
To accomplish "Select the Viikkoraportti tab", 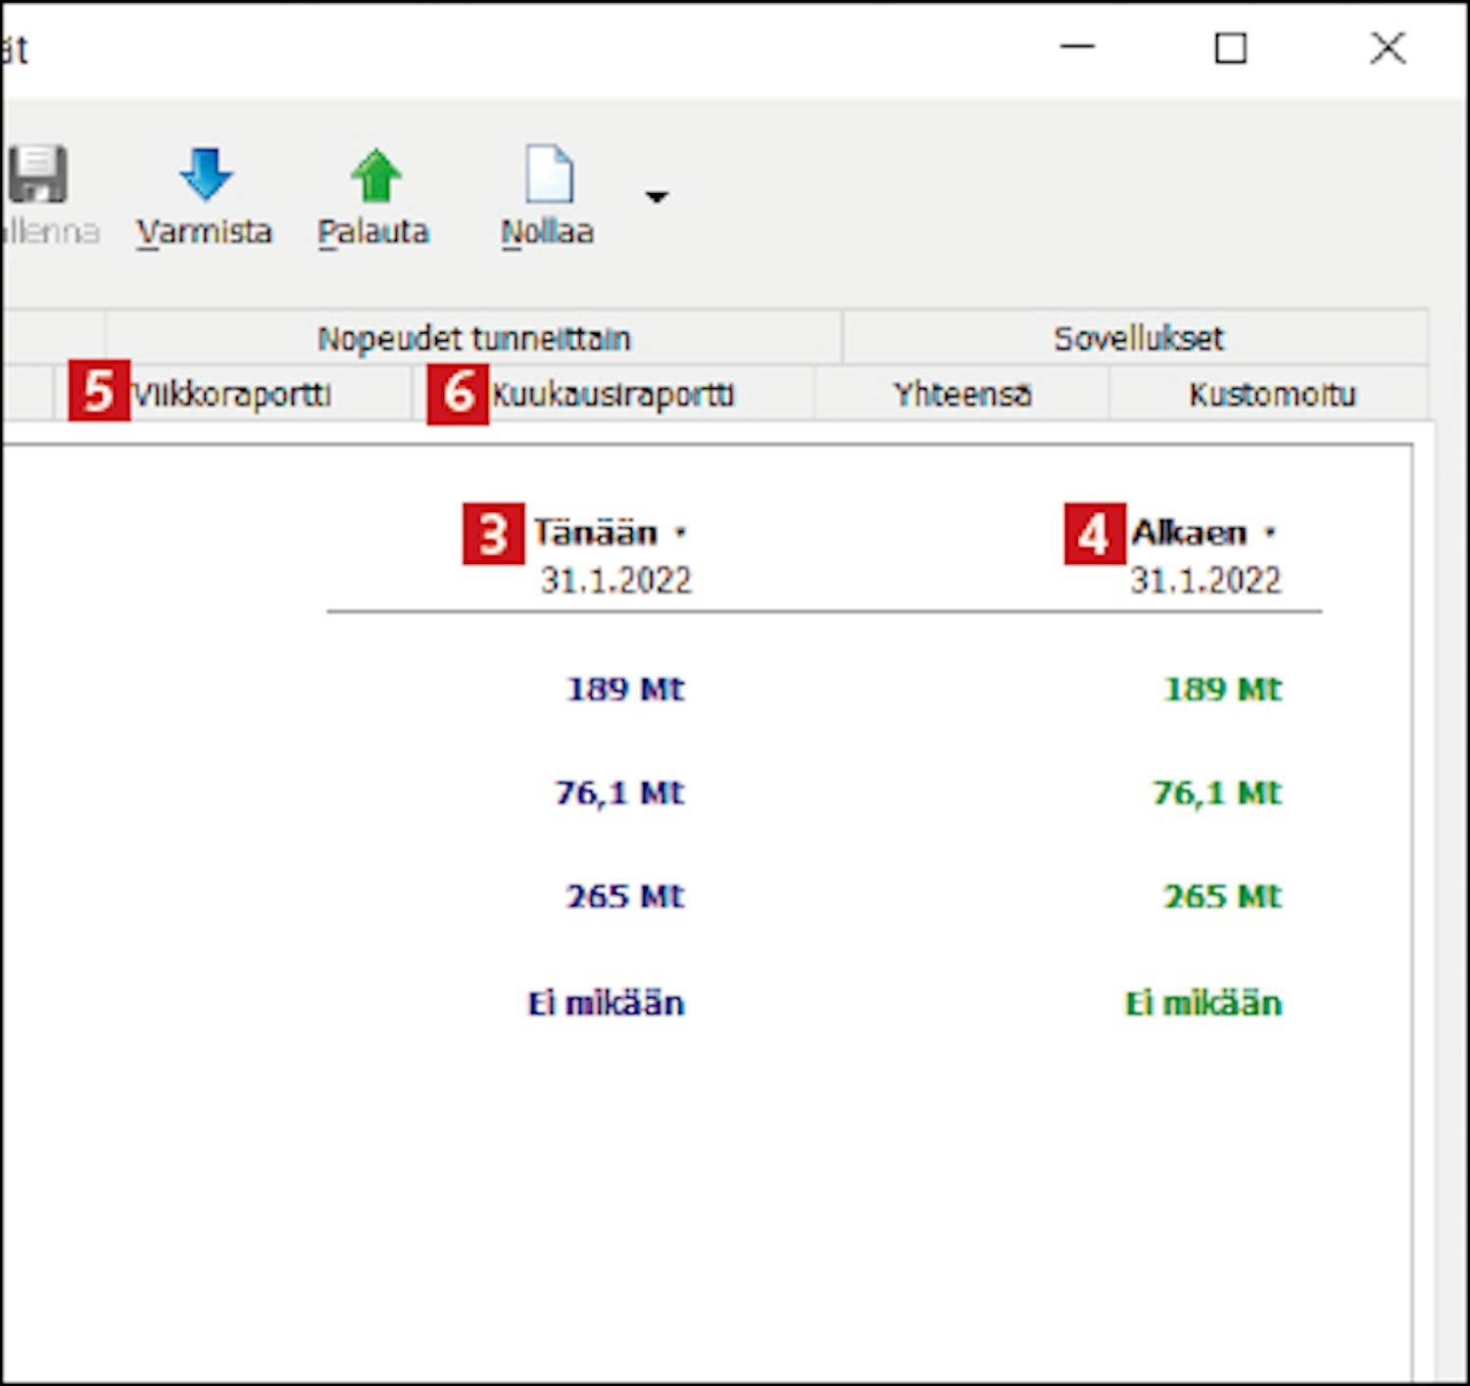I will (x=231, y=395).
